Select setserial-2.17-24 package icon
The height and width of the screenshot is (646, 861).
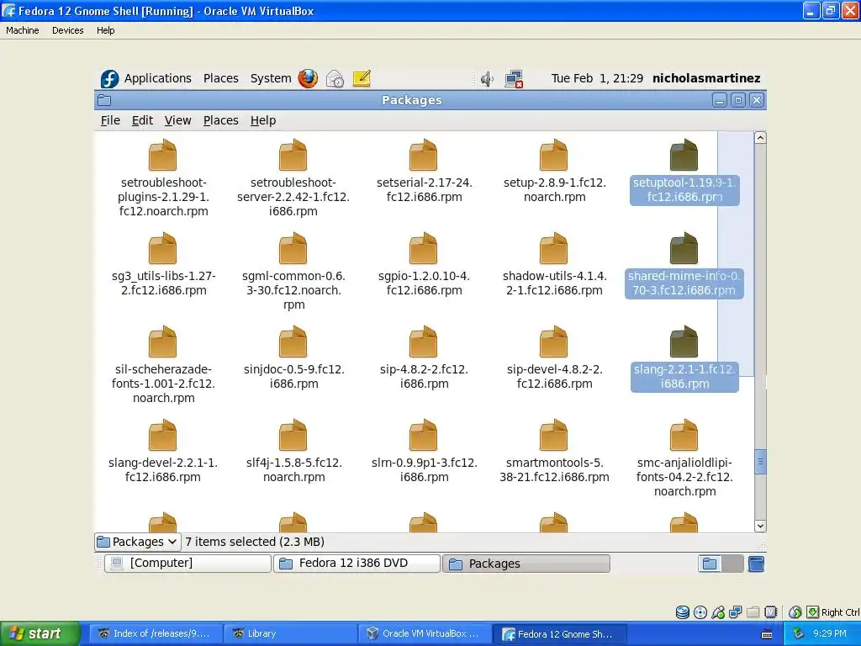tap(424, 156)
